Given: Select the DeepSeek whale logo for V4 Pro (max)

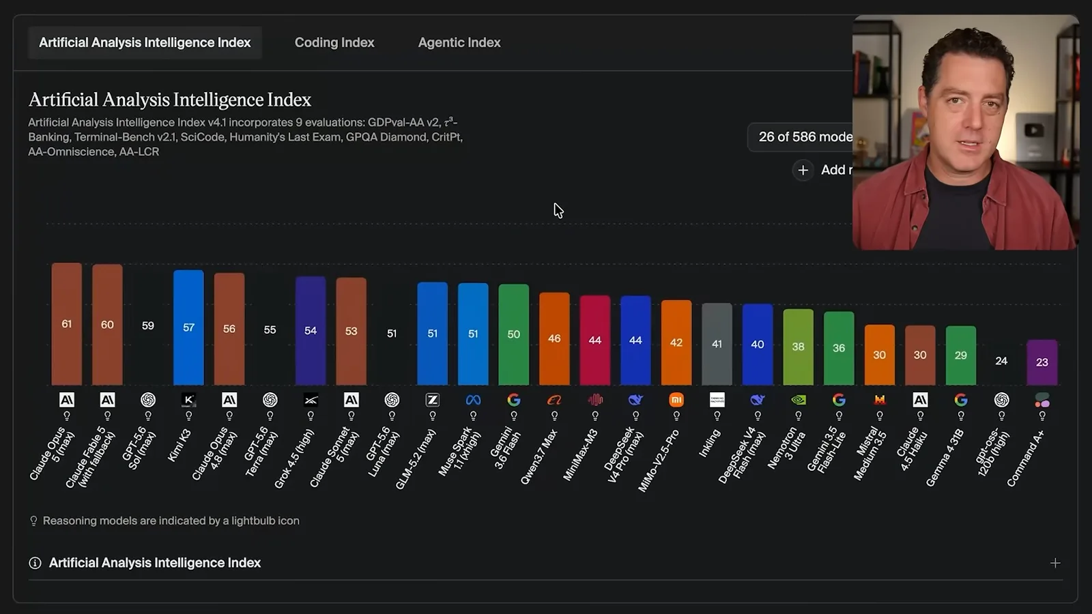Looking at the screenshot, I should point(635,400).
